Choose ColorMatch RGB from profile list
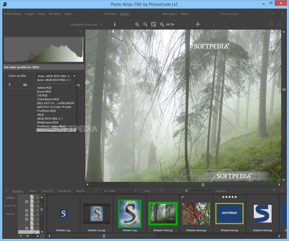 click(48, 99)
